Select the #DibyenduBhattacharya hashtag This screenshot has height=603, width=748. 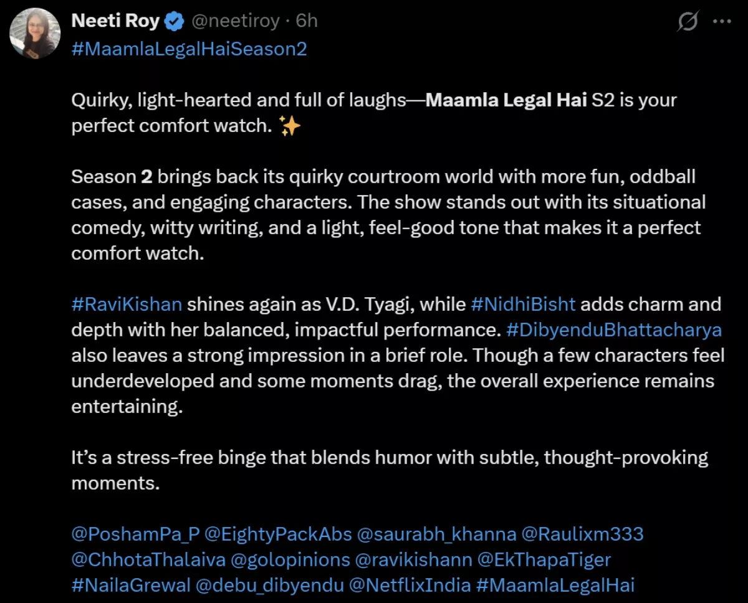(613, 330)
